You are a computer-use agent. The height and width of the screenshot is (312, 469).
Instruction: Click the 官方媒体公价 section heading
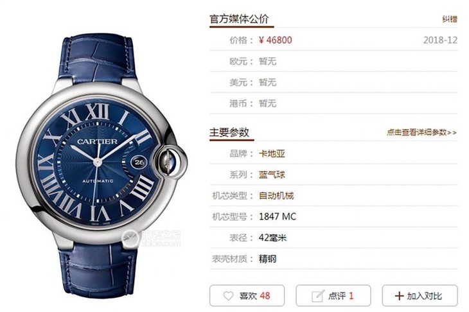tap(239, 19)
